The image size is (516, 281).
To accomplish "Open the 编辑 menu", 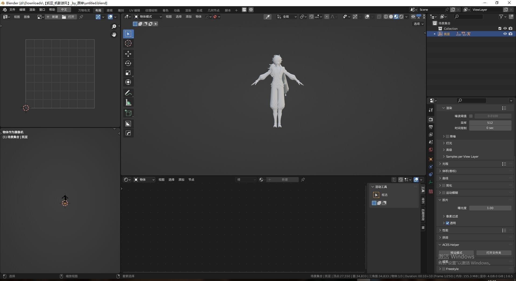I will pyautogui.click(x=22, y=10).
